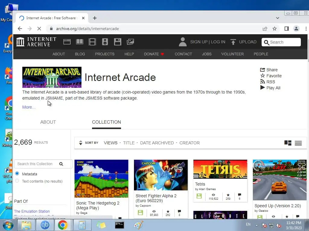Switch to tile grid view

[288, 143]
